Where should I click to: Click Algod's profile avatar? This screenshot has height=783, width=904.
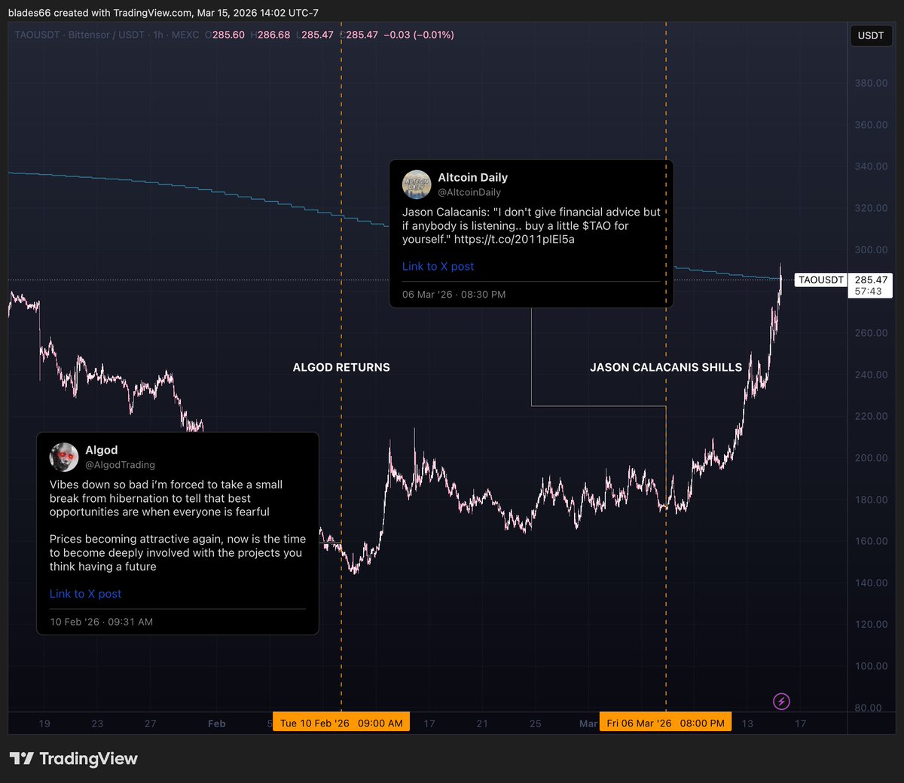(64, 457)
